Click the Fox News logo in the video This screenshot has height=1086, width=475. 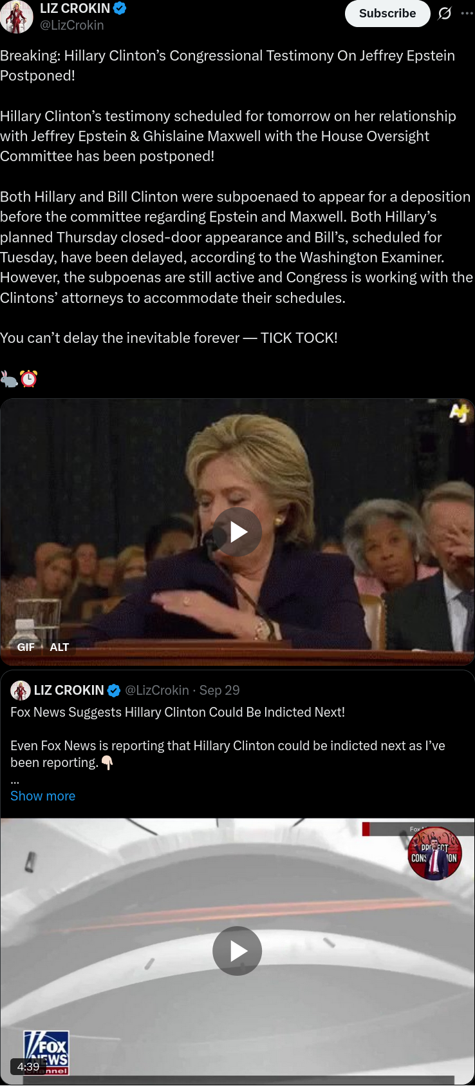pyautogui.click(x=46, y=1052)
